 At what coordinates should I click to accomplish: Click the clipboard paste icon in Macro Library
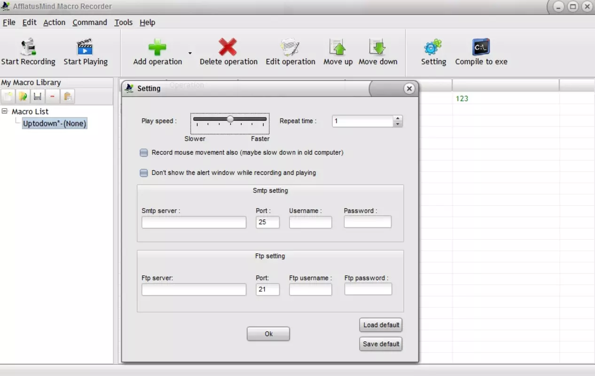[67, 96]
